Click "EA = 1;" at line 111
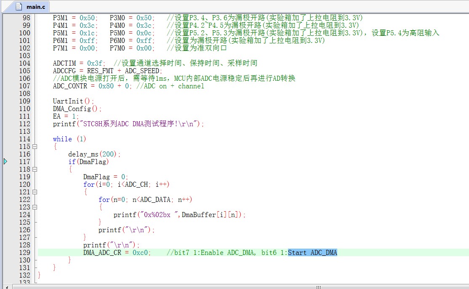 (x=66, y=116)
